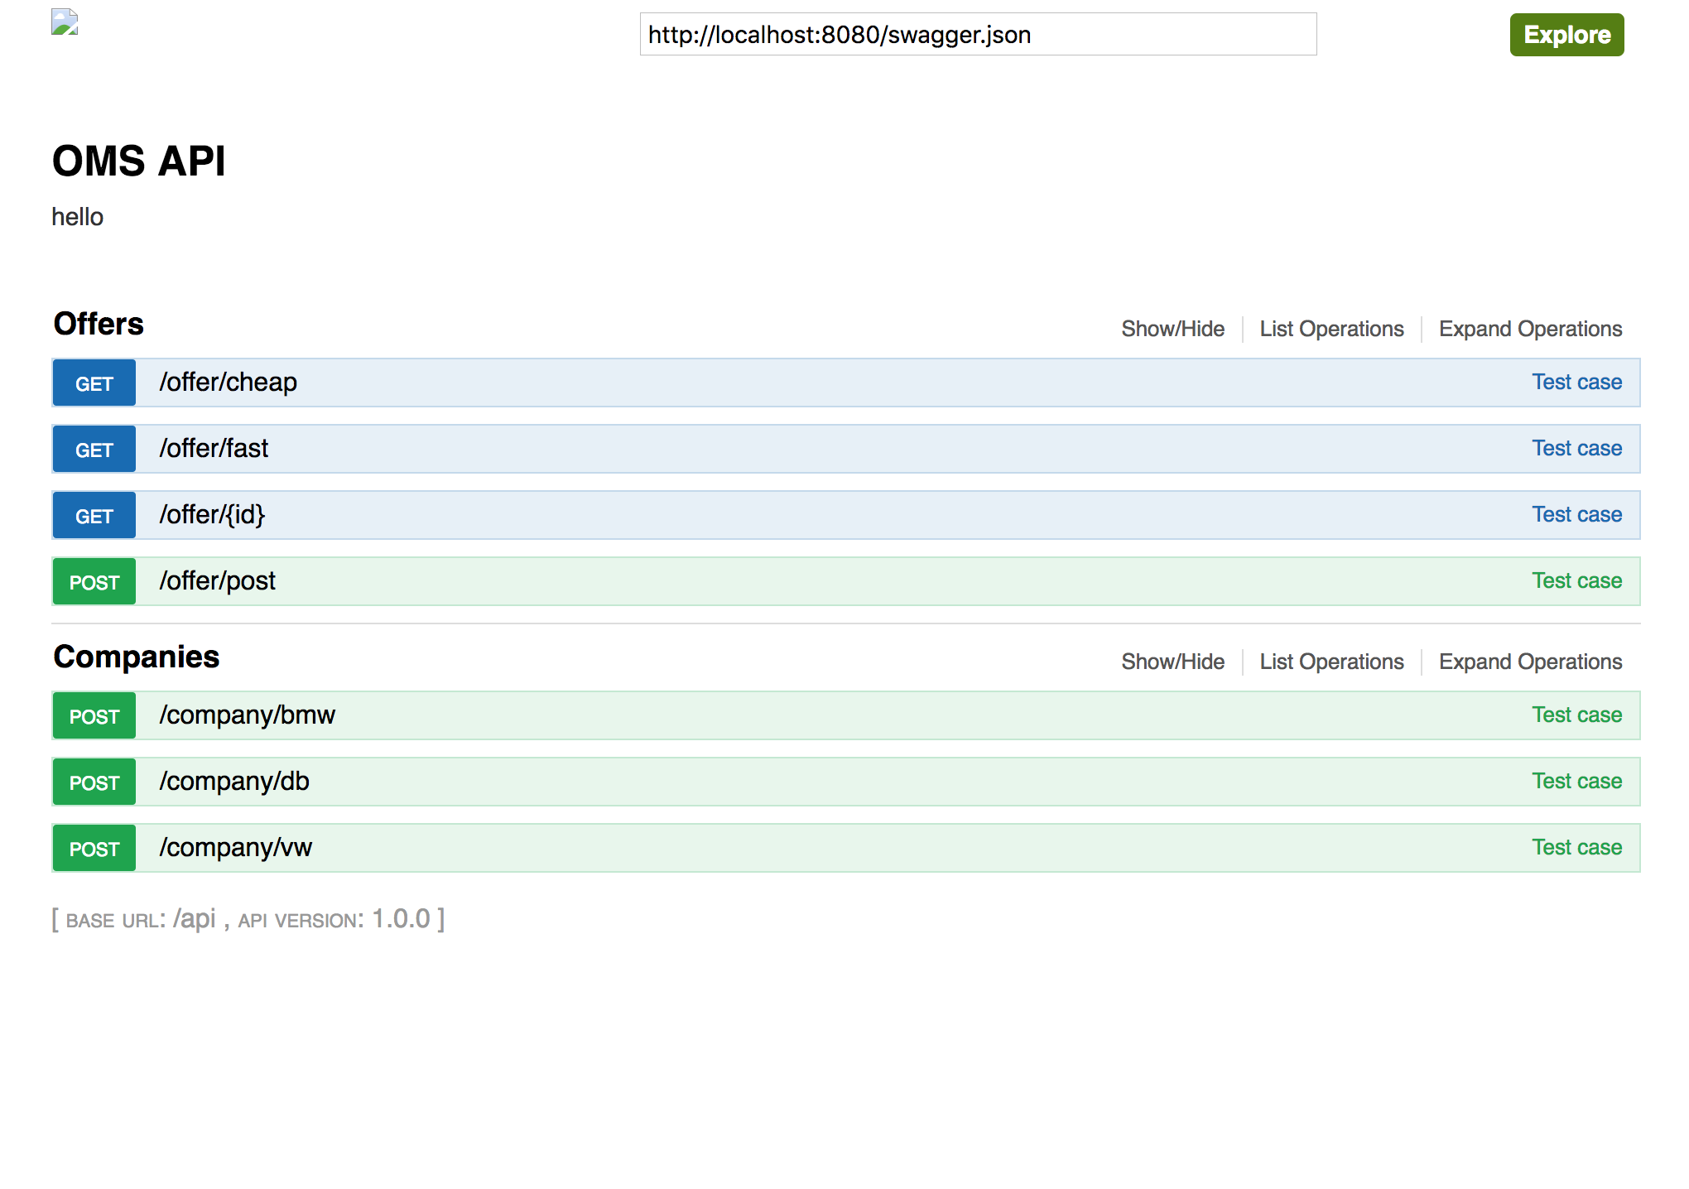
Task: Click the GET badge for /offer/cheap
Action: tap(94, 383)
